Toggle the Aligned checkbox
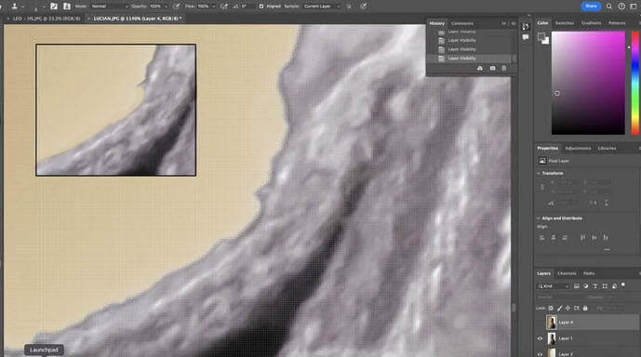The height and width of the screenshot is (357, 641). 261,7
